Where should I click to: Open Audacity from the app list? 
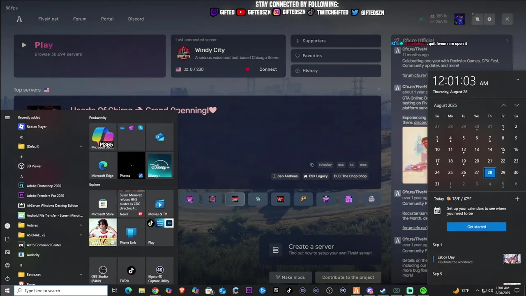click(x=50, y=255)
